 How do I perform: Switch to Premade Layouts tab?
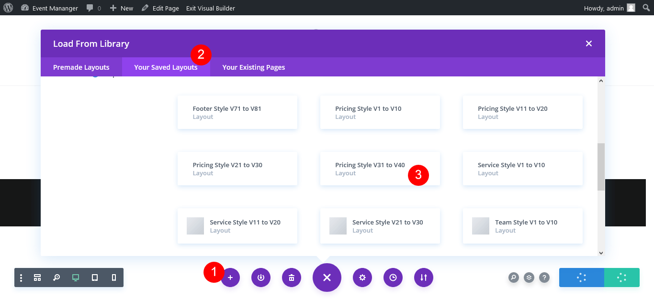pyautogui.click(x=81, y=67)
